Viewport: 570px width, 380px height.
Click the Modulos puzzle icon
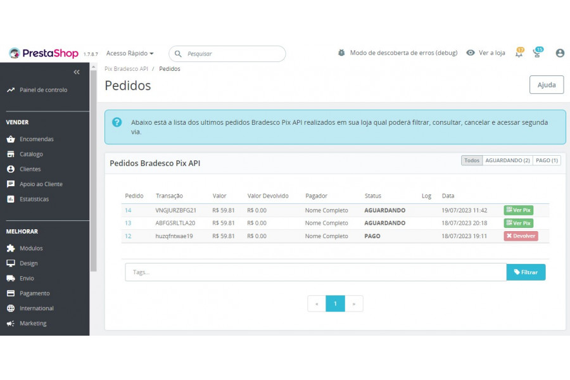(x=11, y=248)
